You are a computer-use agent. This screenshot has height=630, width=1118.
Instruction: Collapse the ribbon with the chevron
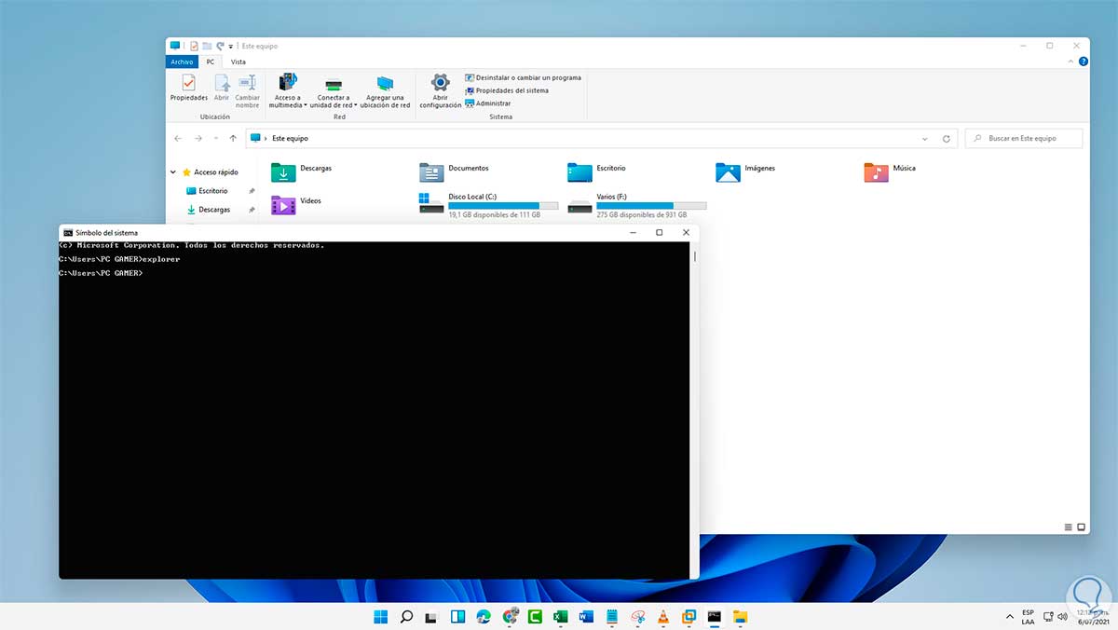(x=1070, y=62)
